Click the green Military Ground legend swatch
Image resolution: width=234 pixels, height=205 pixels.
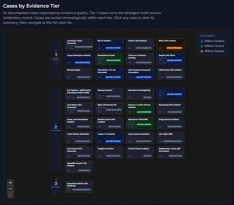point(202,46)
